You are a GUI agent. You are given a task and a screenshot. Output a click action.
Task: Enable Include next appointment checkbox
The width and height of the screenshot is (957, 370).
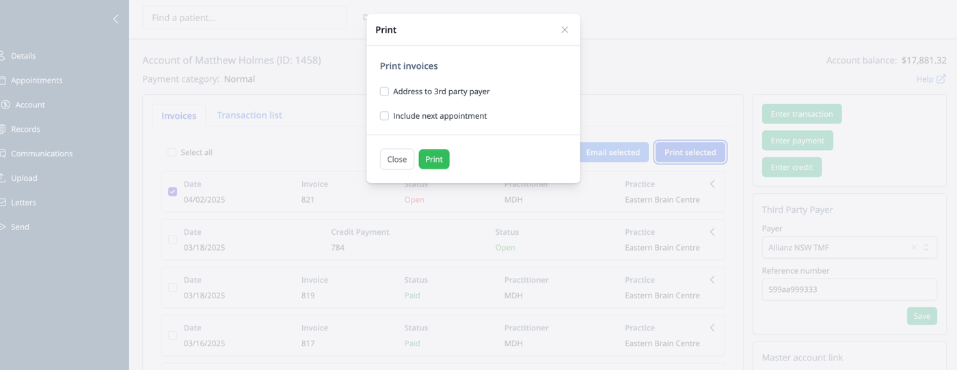tap(384, 116)
